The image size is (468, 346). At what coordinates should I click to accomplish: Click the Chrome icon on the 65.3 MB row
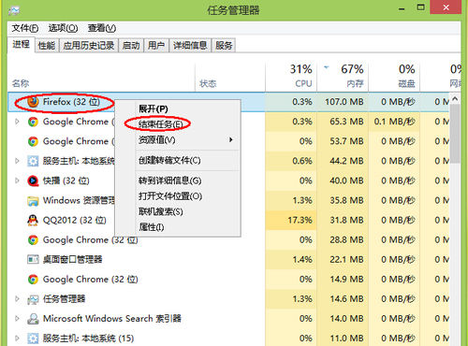[x=33, y=122]
